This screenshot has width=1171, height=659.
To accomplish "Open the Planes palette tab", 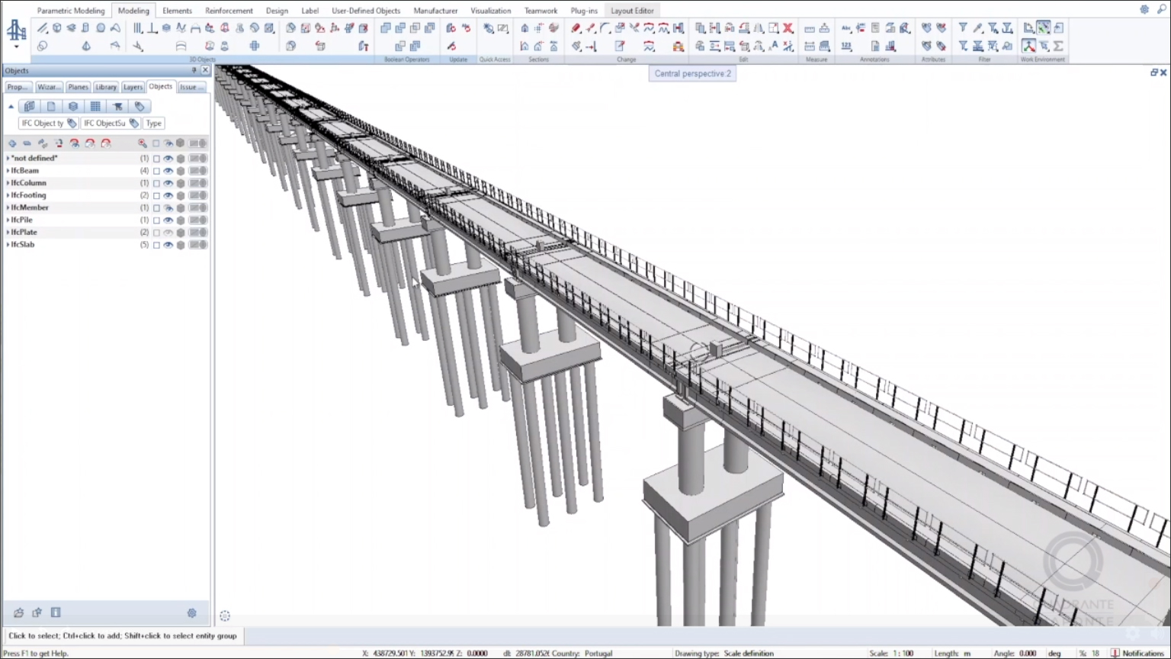I will pos(78,87).
